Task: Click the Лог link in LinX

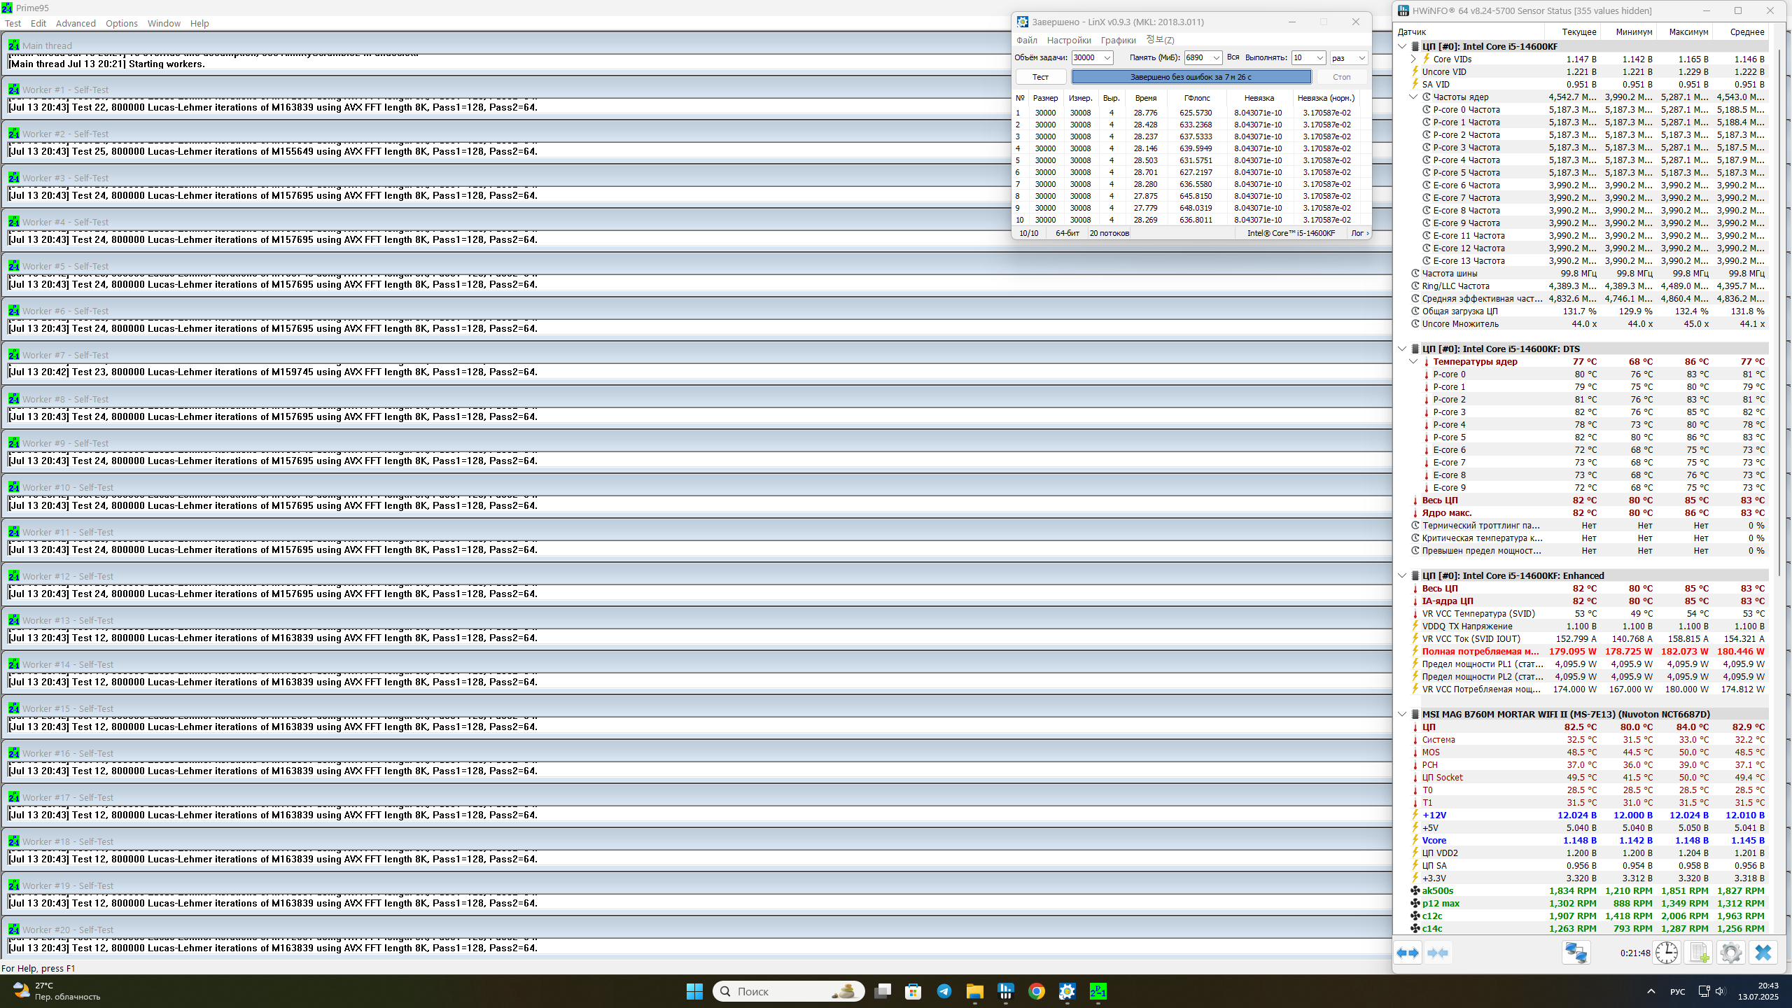Action: [x=1358, y=233]
